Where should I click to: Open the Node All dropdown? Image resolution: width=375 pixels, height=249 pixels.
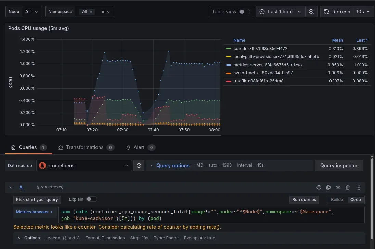click(x=32, y=12)
